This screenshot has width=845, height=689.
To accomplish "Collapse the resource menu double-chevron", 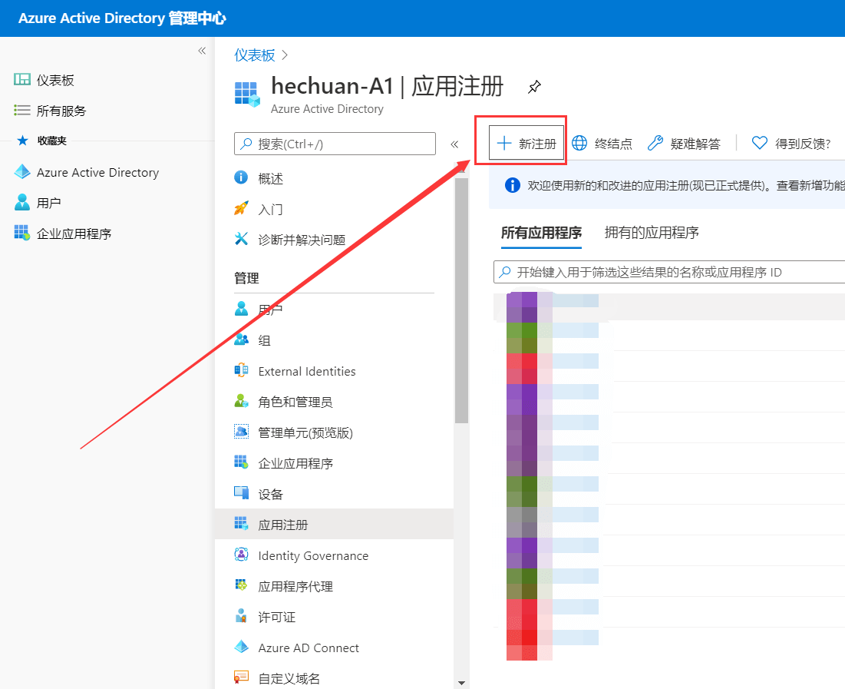I will [454, 144].
